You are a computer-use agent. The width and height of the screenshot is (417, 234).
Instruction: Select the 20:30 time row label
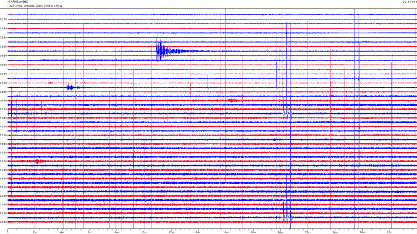click(x=3, y=196)
